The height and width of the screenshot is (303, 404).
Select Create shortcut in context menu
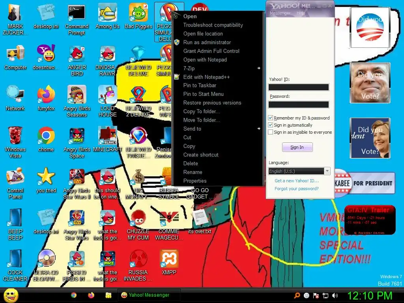click(x=218, y=155)
